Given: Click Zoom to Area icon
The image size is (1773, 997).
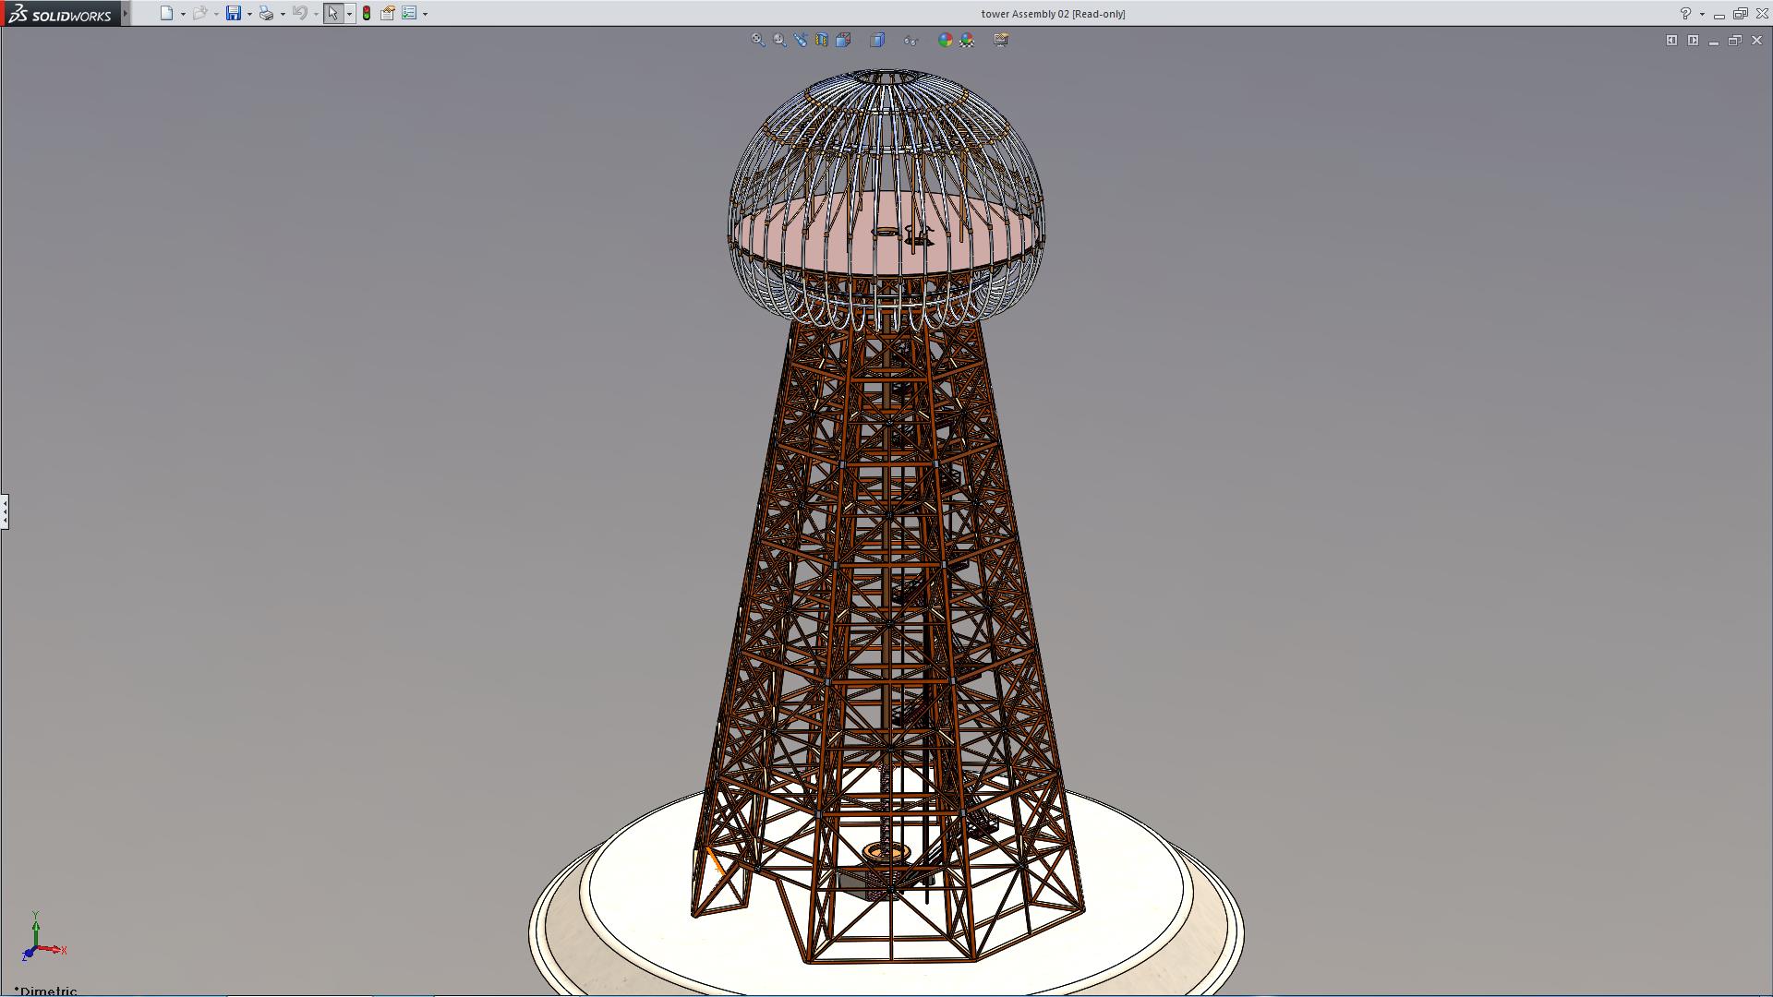Looking at the screenshot, I should [780, 40].
